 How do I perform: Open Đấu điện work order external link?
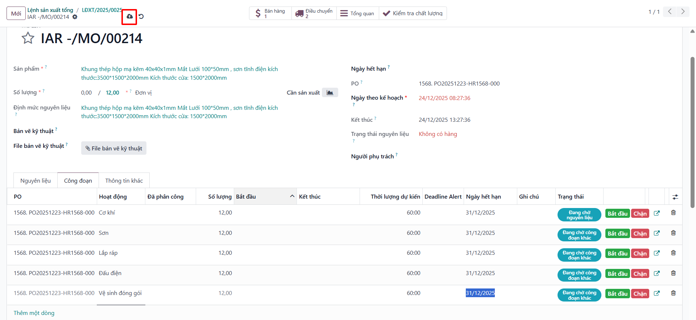656,273
